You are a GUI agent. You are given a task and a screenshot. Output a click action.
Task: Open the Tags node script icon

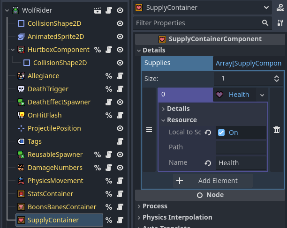(120, 141)
